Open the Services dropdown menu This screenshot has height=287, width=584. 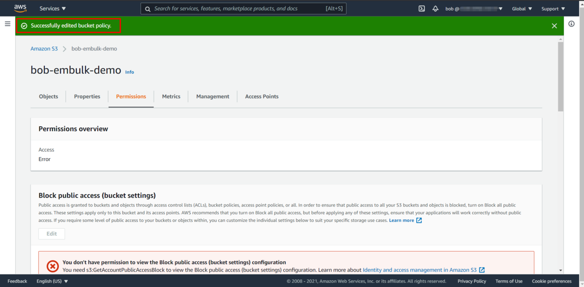click(x=53, y=9)
